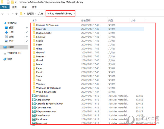Select the Tiles folder name
The height and width of the screenshot is (129, 164).
[39, 80]
